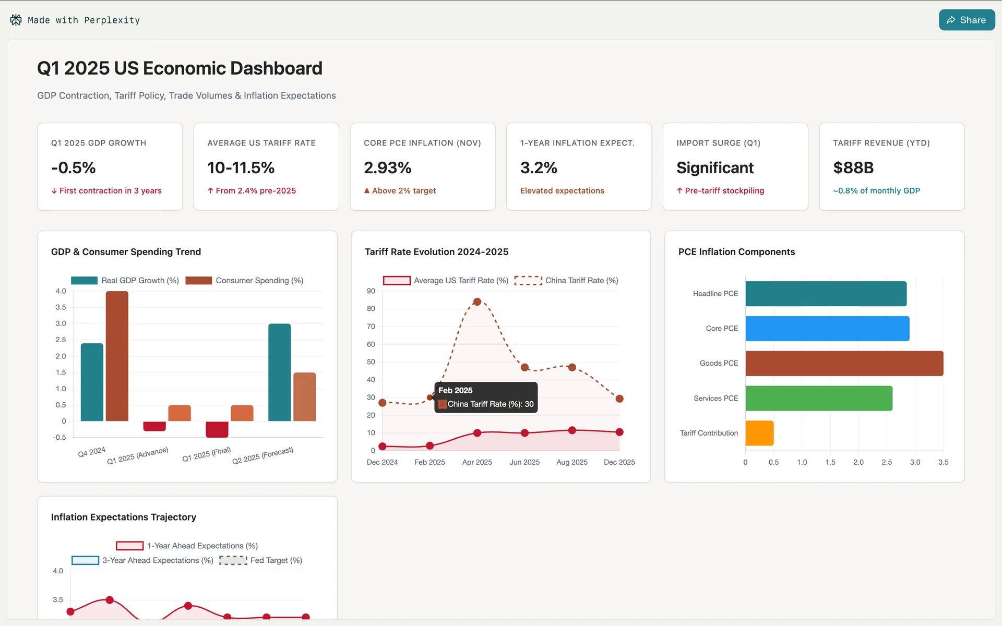Click the orange Tariff Contribution bar
This screenshot has width=1002, height=626.
tap(759, 433)
